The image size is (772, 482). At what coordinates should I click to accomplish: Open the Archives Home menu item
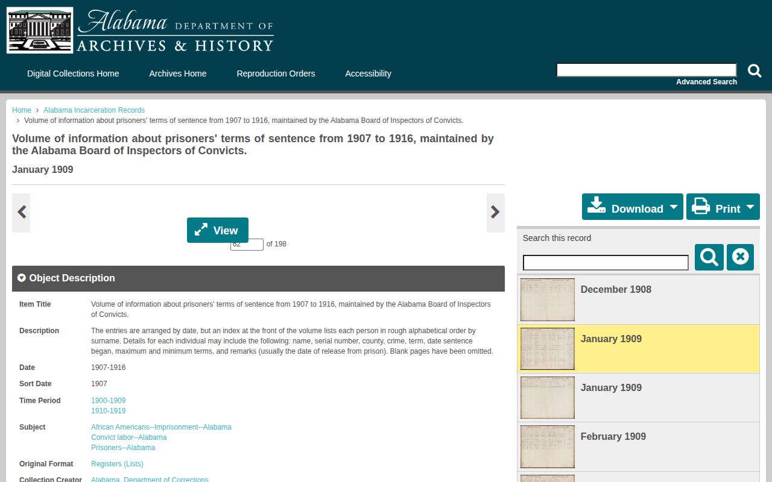178,74
